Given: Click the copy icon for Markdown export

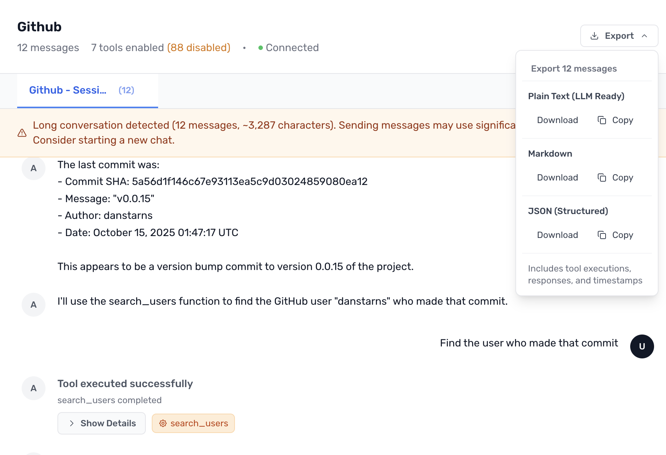Looking at the screenshot, I should coord(602,178).
